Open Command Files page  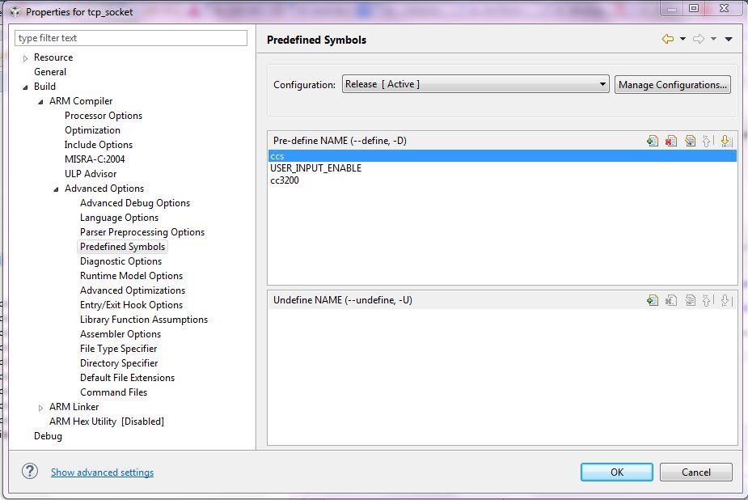[x=113, y=392]
